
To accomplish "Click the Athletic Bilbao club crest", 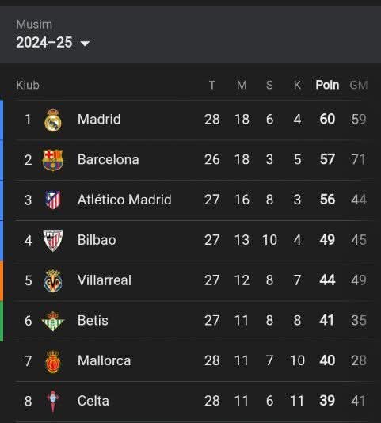I will tap(53, 240).
